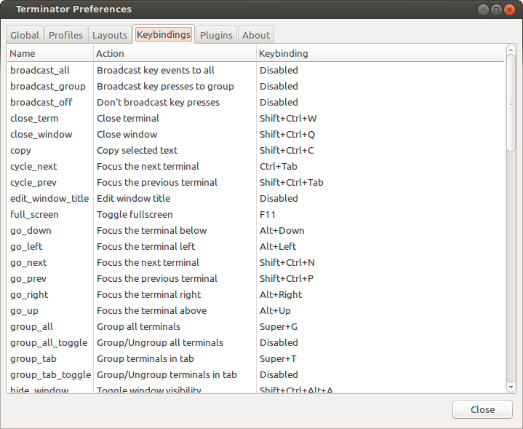
Task: Click the Close button
Action: [x=482, y=409]
